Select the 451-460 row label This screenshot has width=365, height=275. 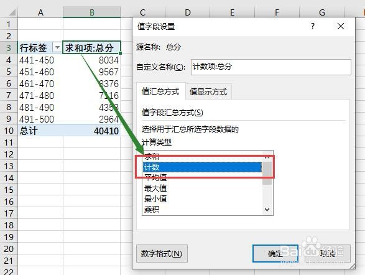[40, 72]
